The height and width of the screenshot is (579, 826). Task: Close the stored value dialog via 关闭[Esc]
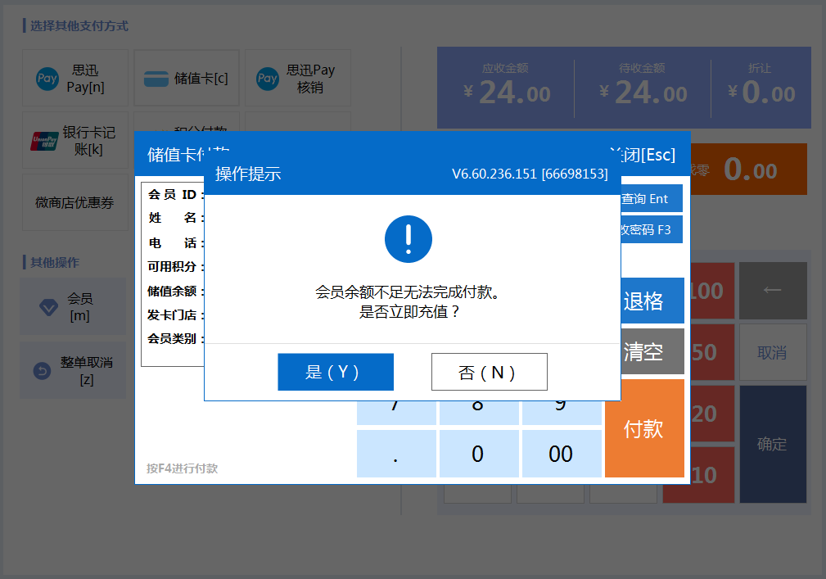tap(643, 154)
